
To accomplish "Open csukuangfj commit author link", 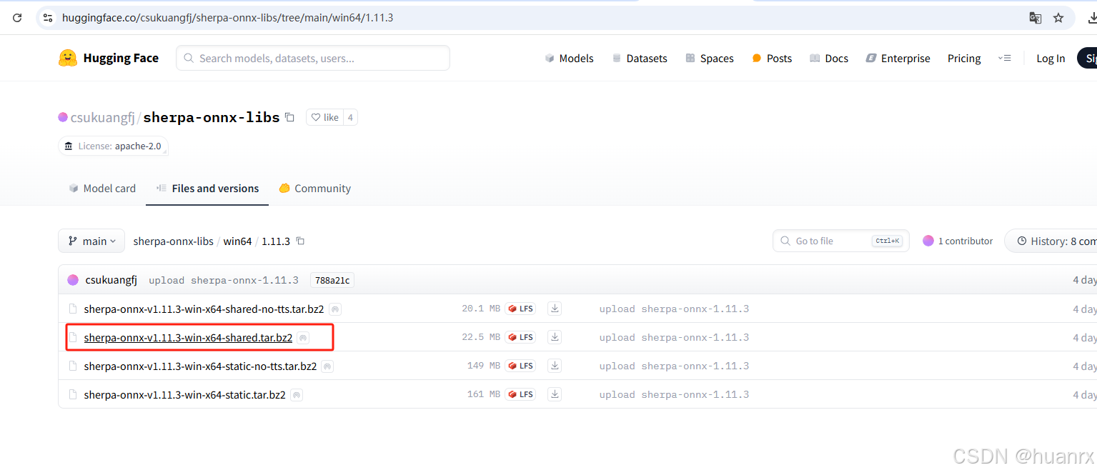I will pyautogui.click(x=111, y=280).
